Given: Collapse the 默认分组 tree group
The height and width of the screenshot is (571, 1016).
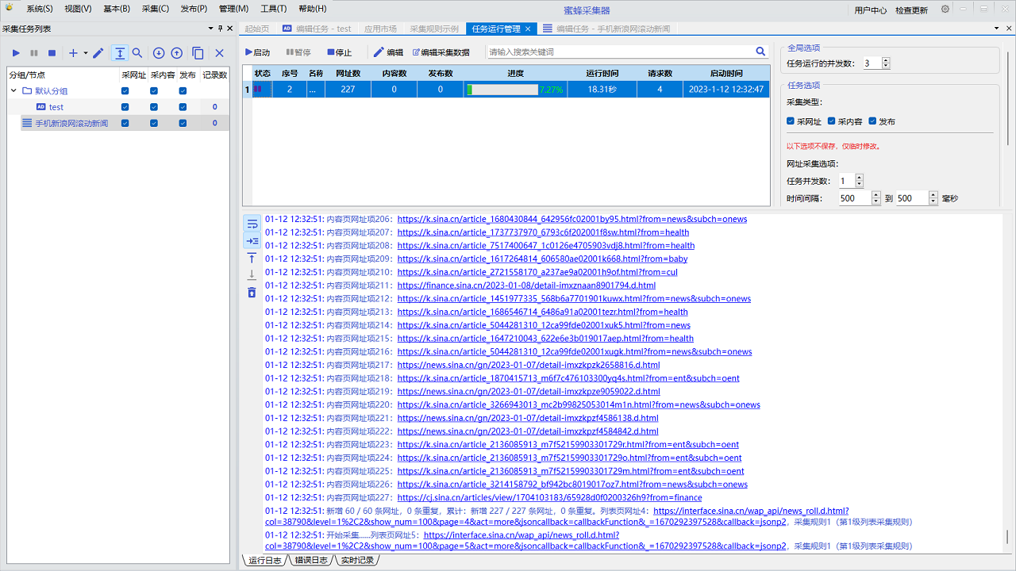Looking at the screenshot, I should [13, 91].
